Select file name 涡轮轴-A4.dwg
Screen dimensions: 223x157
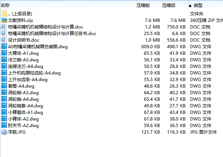[x=23, y=99]
